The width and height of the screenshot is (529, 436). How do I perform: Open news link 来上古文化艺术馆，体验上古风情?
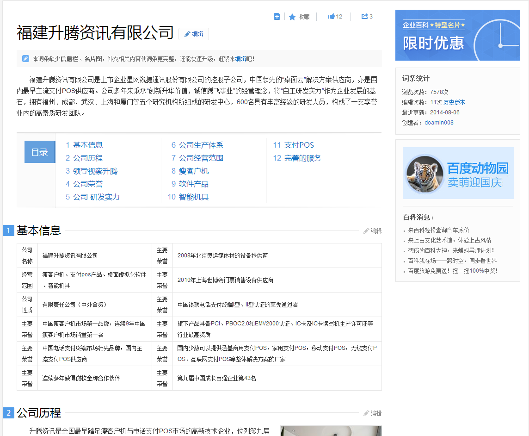pyautogui.click(x=449, y=241)
